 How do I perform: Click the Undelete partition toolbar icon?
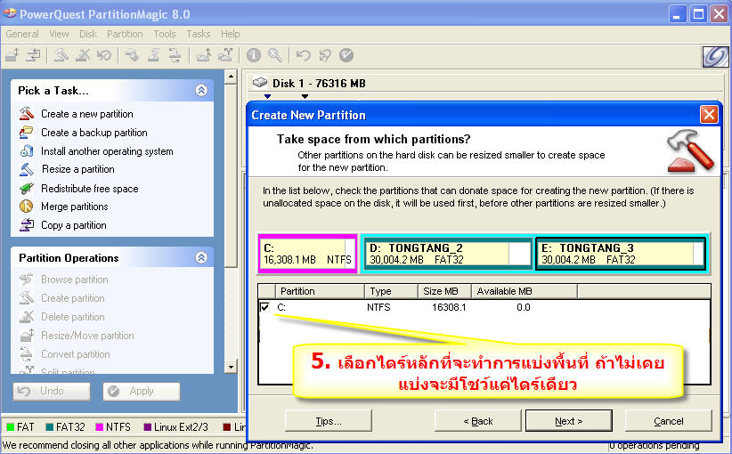tap(104, 55)
